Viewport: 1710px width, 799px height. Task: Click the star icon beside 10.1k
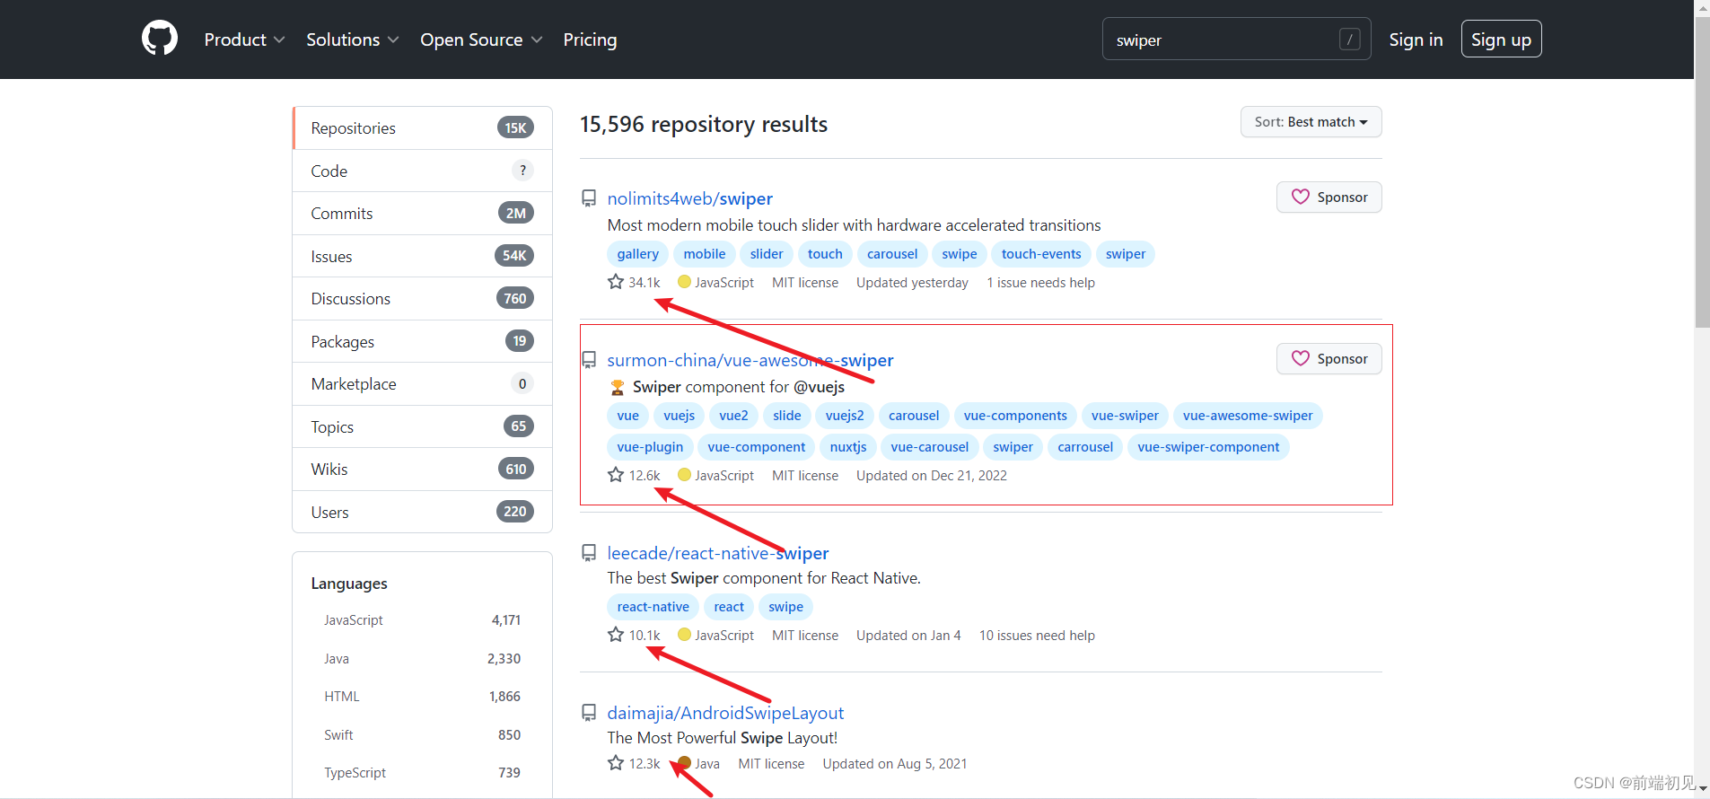point(616,635)
